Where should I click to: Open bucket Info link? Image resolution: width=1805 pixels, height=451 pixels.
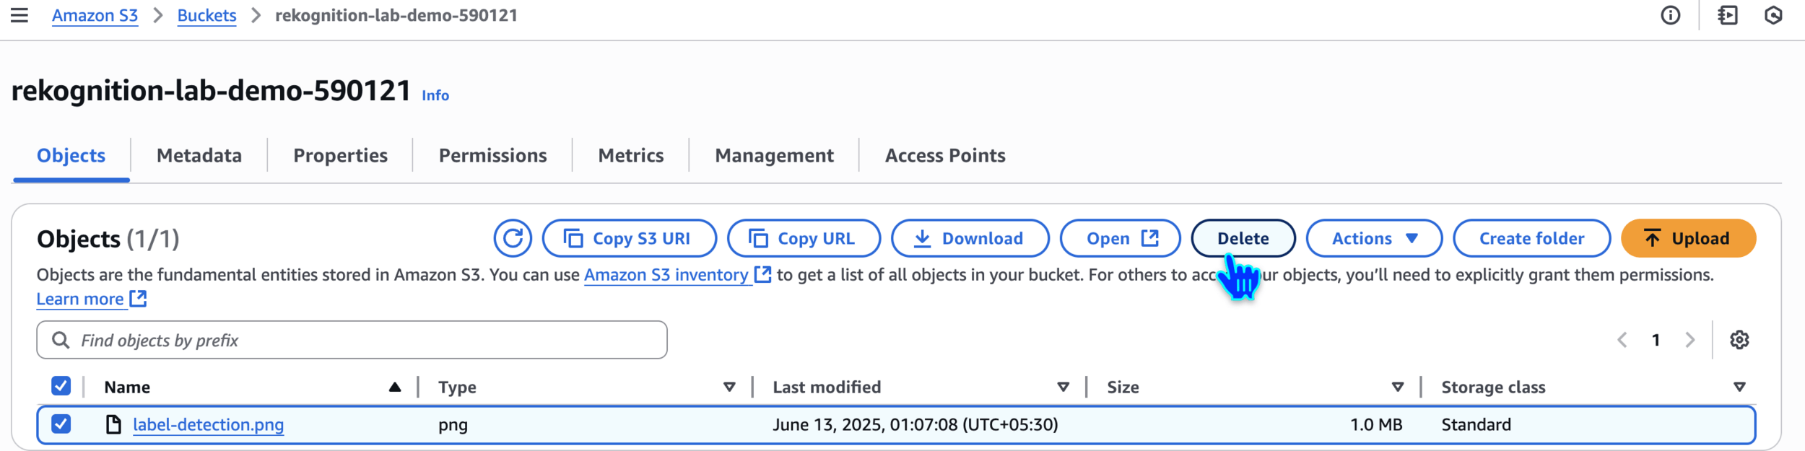[x=435, y=95]
